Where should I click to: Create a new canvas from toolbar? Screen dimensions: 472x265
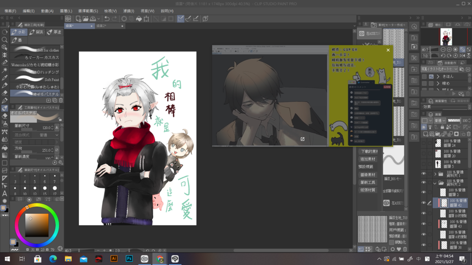[x=78, y=18]
